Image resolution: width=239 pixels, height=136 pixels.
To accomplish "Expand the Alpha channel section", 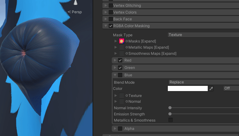I will coord(115,129).
